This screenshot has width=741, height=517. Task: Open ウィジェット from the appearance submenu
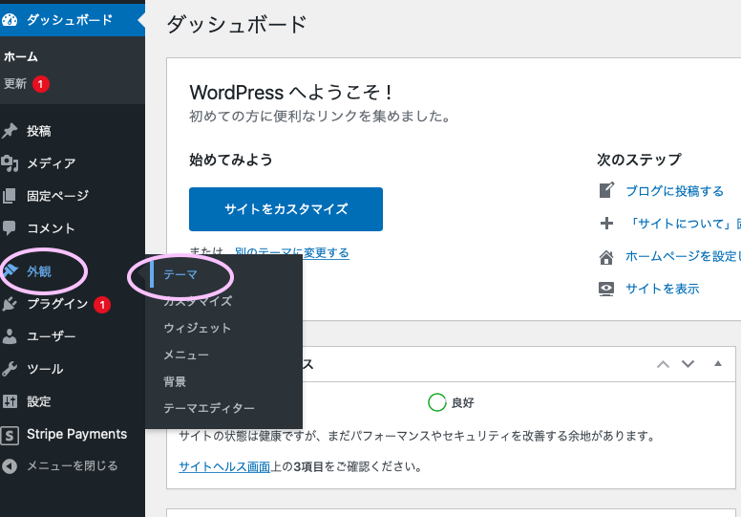point(197,328)
